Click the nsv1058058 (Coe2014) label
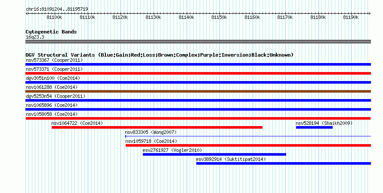This screenshot has width=383, height=193. point(52,114)
